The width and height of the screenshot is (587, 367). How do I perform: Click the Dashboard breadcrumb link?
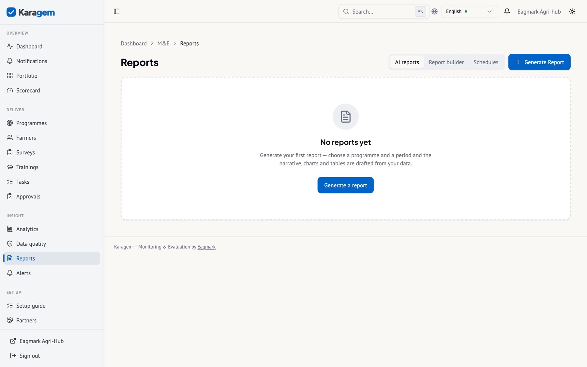[x=134, y=43]
